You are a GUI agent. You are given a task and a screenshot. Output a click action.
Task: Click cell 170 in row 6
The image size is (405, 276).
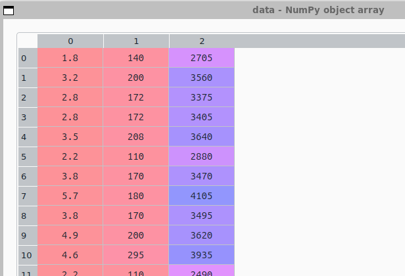[x=136, y=176]
